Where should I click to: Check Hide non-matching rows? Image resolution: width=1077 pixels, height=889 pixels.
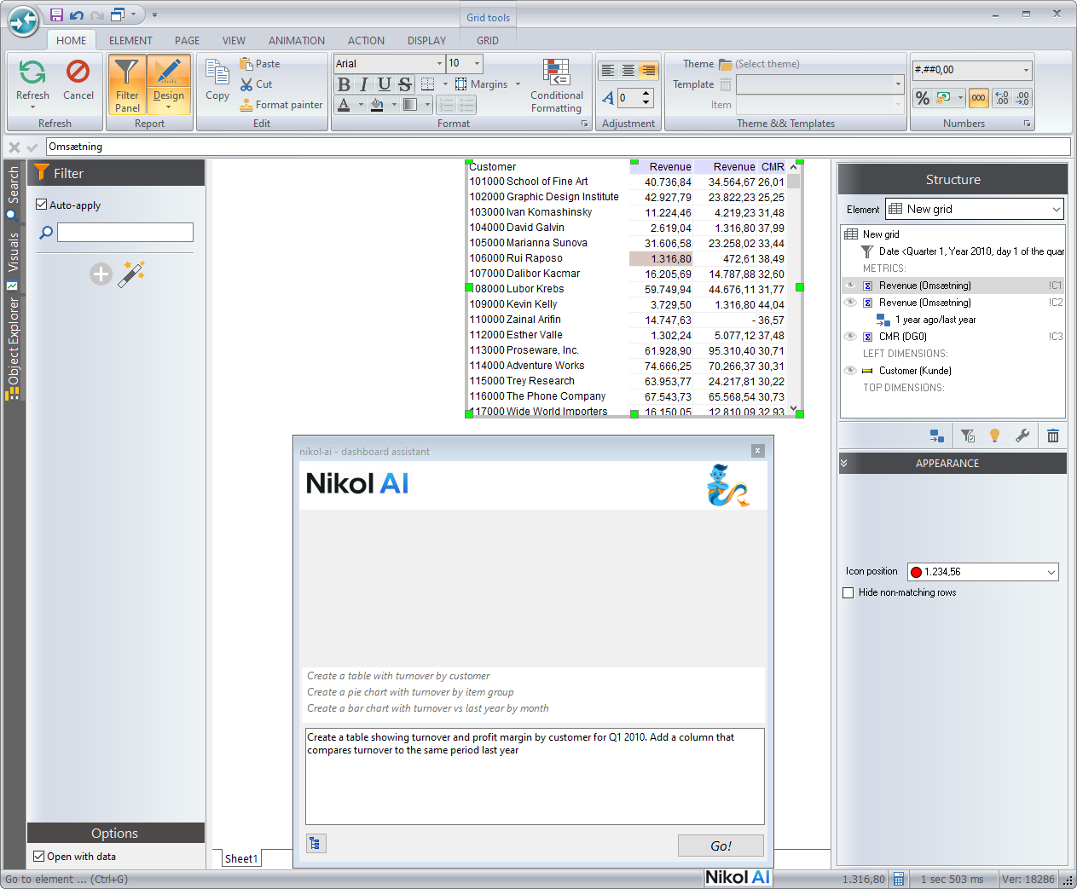848,592
